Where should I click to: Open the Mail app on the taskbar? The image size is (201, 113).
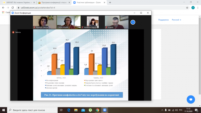[83, 110]
